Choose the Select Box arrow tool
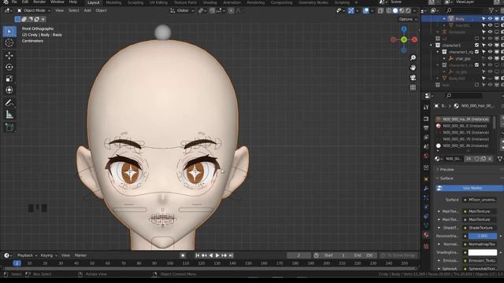This screenshot has height=283, width=504. (9, 31)
